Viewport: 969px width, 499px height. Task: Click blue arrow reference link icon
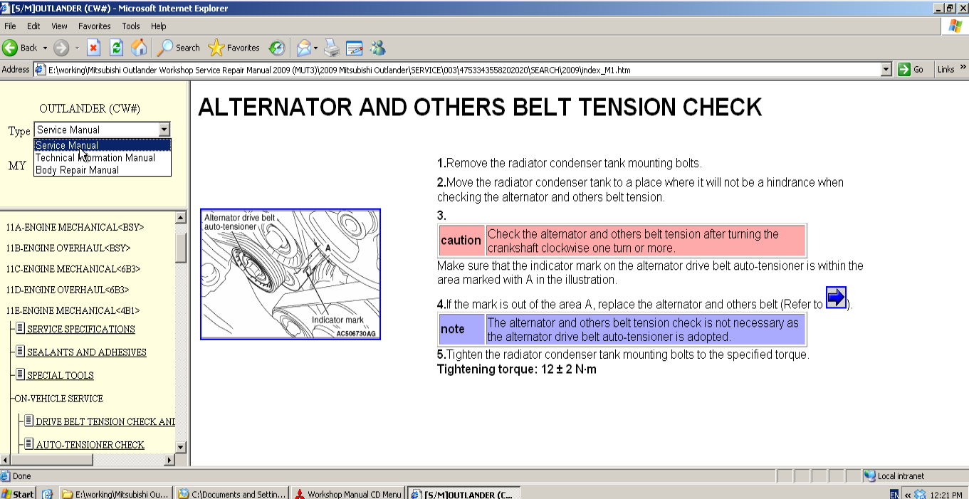click(x=836, y=297)
